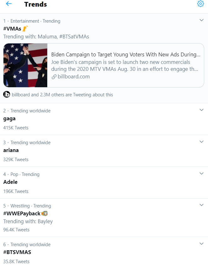
Task: Open options chevron for #BTSVMAS trend
Action: pyautogui.click(x=201, y=244)
